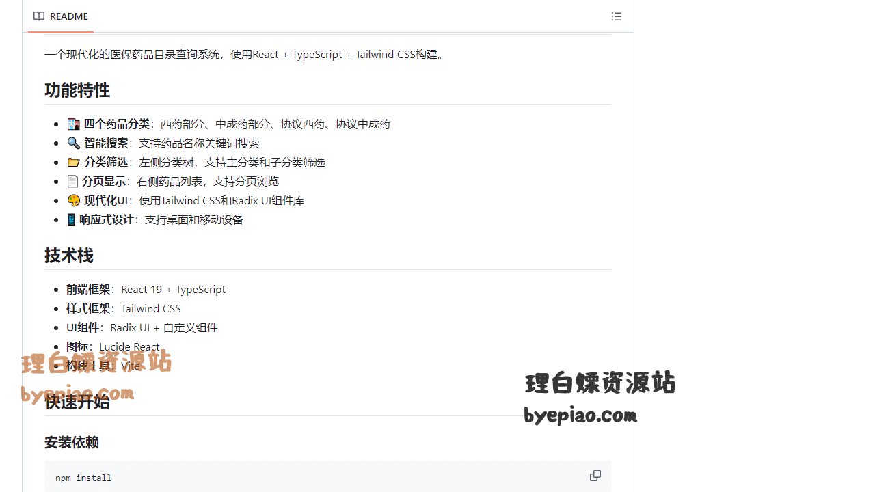Screen dimensions: 875x492
Task: Click the folder emoji beside 分类筛选
Action: (73, 162)
